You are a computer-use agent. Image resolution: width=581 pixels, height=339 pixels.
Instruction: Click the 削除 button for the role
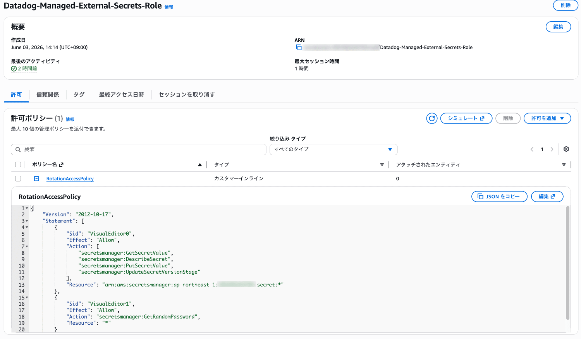tap(566, 5)
